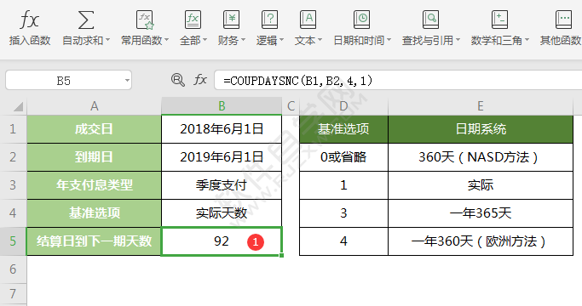Click cell B4 with 实际天数

[222, 213]
